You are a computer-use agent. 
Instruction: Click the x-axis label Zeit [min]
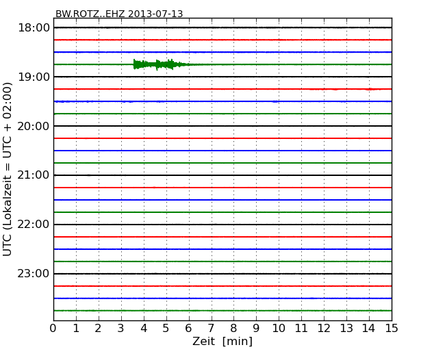point(222,341)
